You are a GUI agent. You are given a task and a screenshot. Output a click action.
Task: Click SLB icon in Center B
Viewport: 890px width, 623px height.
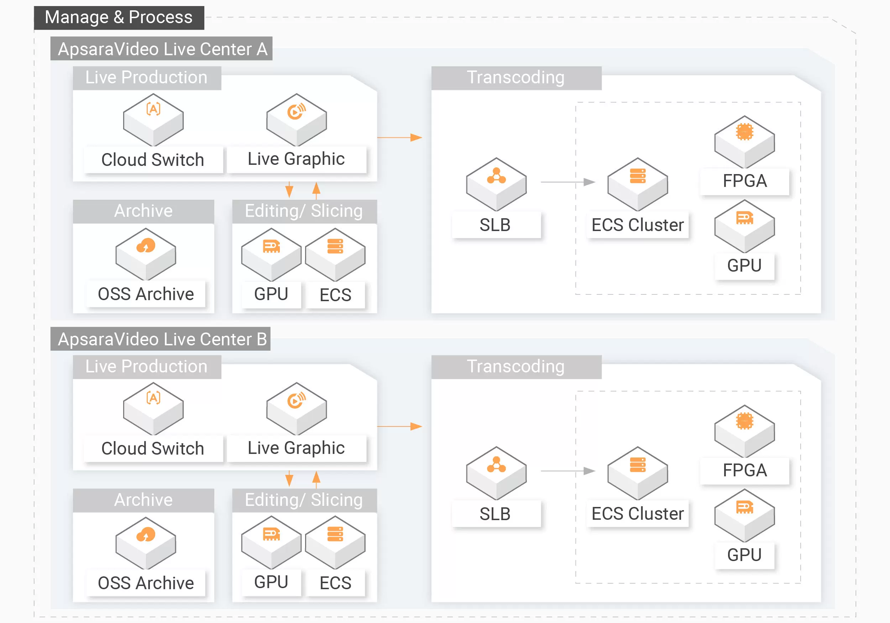pos(496,472)
